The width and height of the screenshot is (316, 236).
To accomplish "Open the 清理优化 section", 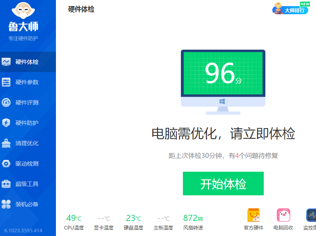I will point(28,143).
